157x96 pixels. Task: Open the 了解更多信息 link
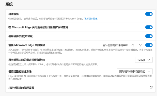click(x=91, y=19)
